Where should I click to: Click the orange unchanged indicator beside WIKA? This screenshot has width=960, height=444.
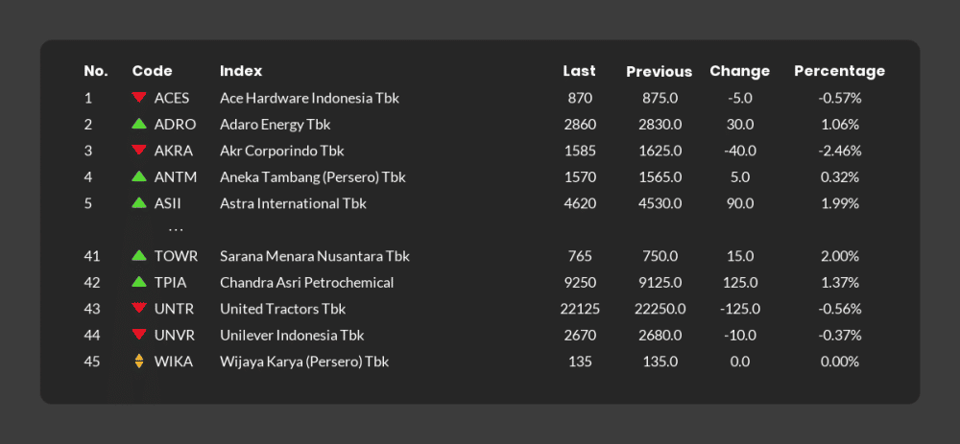click(x=139, y=362)
